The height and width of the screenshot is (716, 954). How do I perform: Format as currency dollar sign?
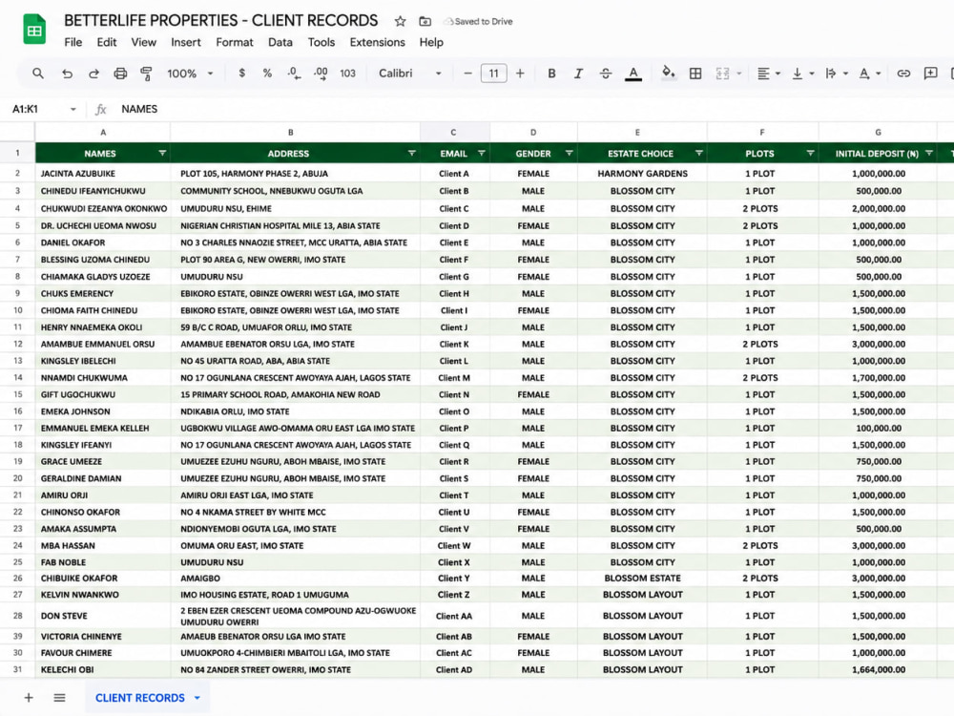[242, 74]
